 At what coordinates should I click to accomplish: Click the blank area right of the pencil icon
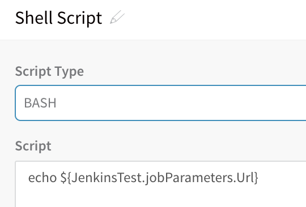coord(215,19)
